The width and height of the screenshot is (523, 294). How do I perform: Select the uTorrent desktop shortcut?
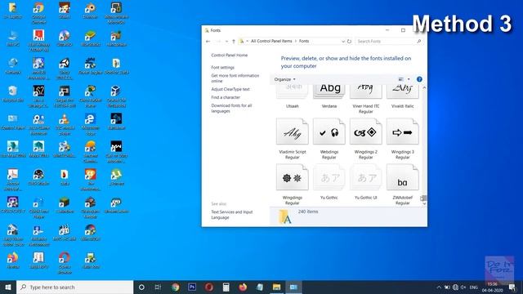[116, 177]
